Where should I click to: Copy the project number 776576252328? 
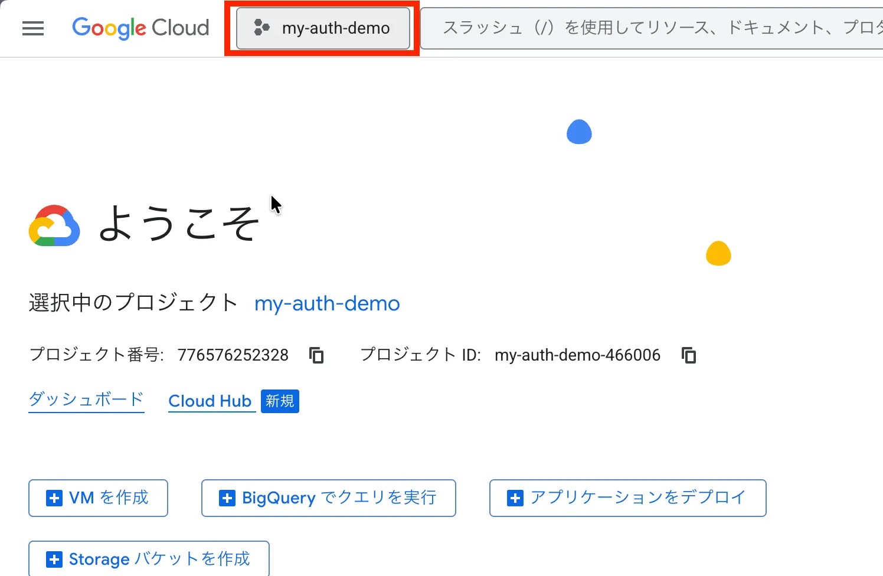click(x=317, y=355)
